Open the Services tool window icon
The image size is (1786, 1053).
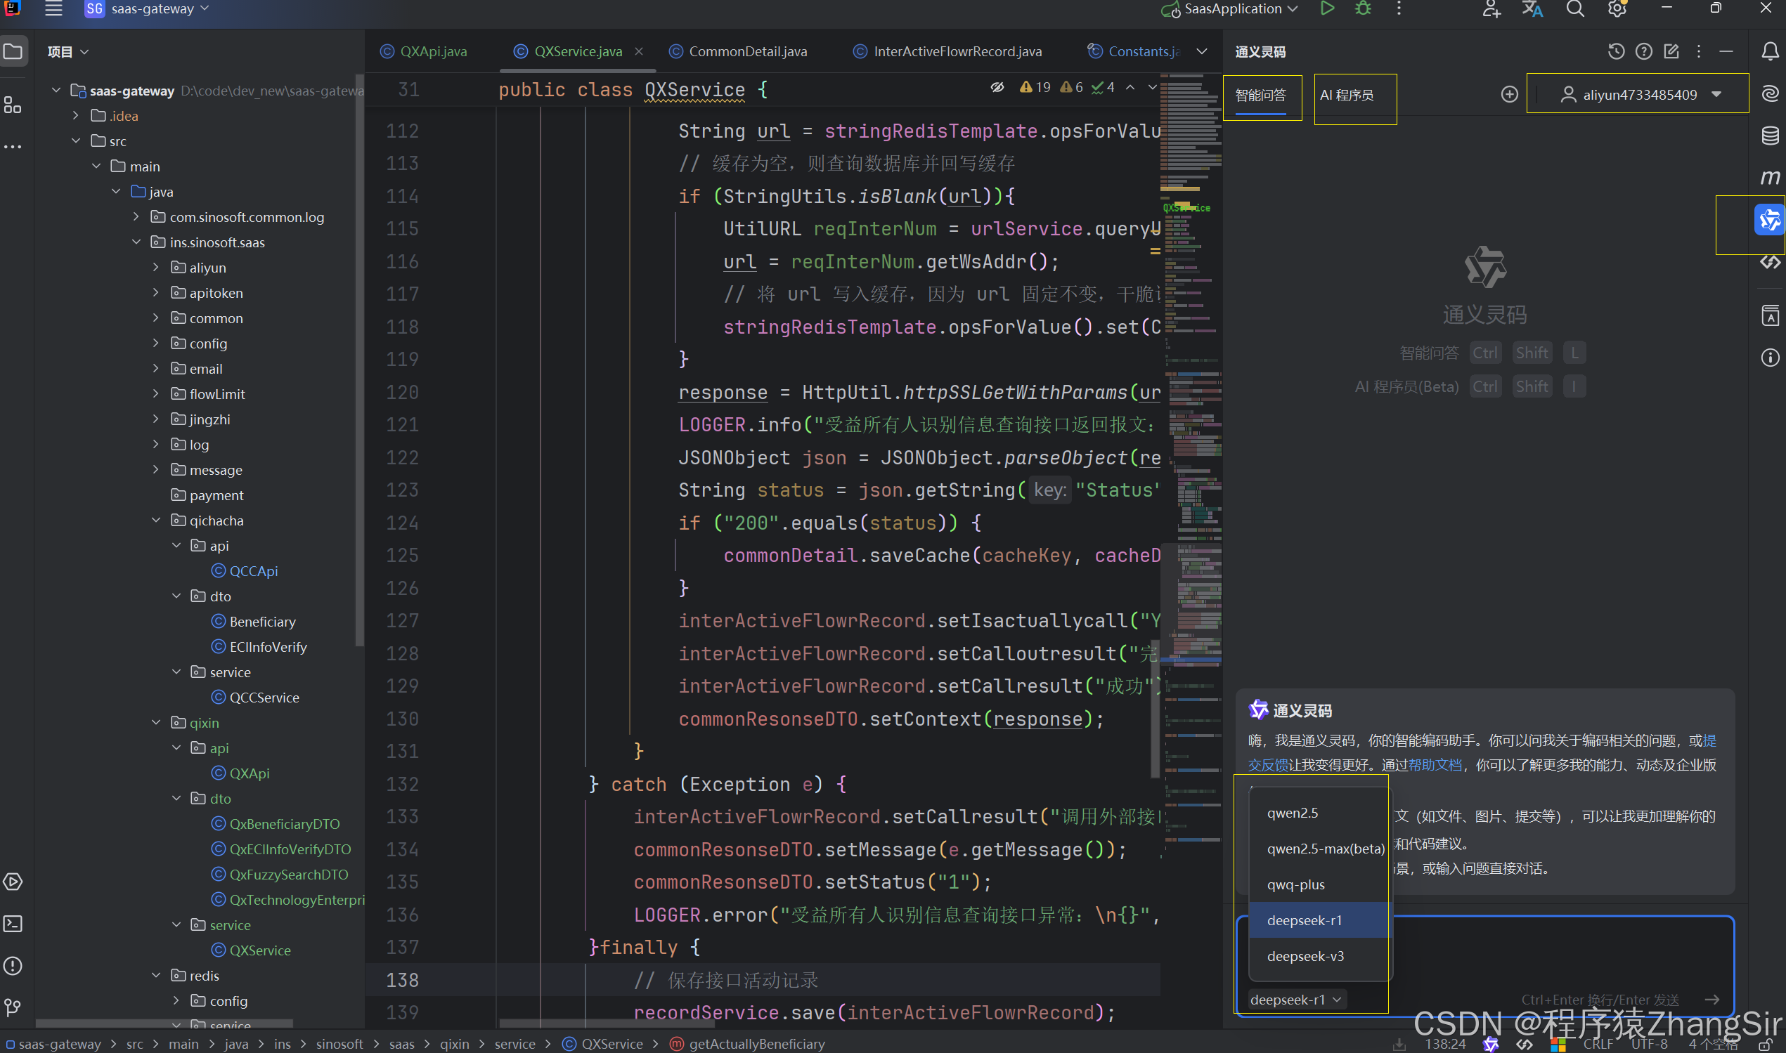[13, 882]
